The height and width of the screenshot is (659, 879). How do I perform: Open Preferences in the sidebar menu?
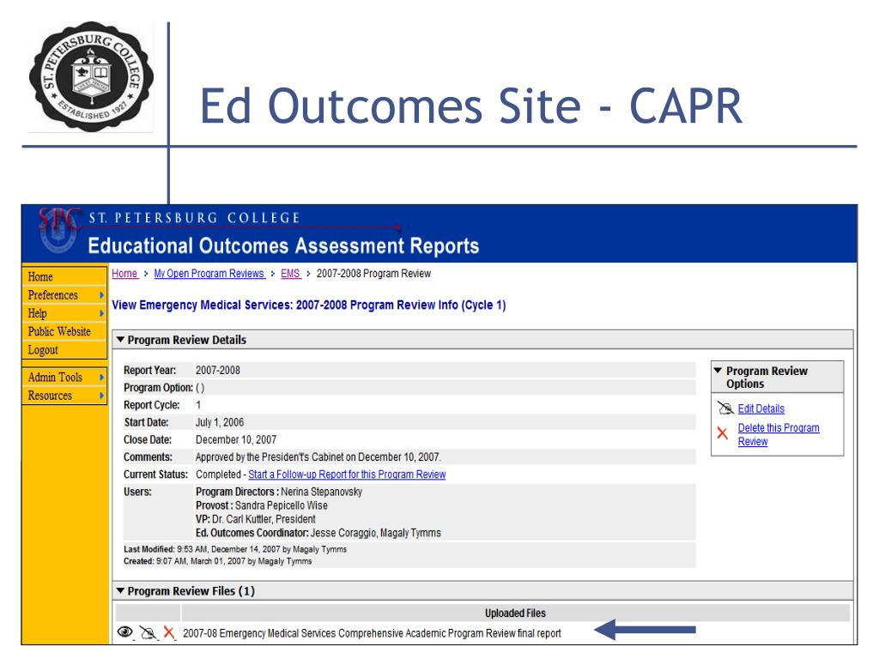(53, 295)
